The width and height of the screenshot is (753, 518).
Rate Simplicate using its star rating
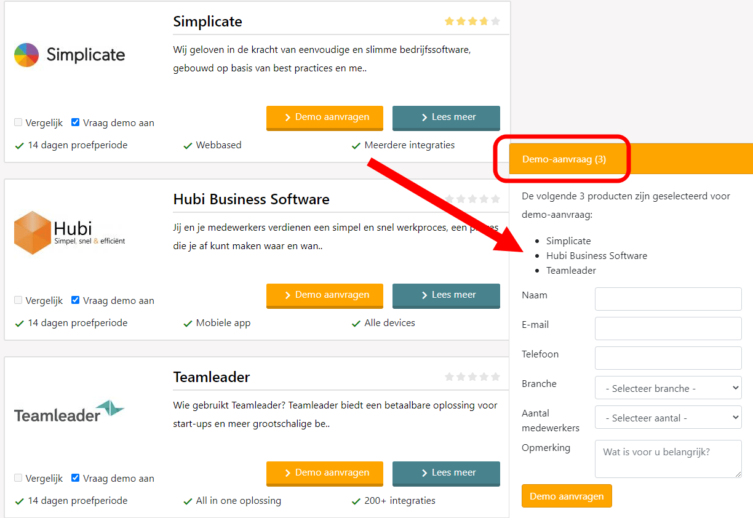472,22
